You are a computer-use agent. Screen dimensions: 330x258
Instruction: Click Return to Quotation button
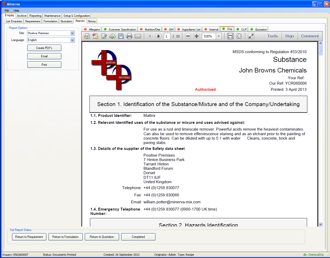pos(102,237)
